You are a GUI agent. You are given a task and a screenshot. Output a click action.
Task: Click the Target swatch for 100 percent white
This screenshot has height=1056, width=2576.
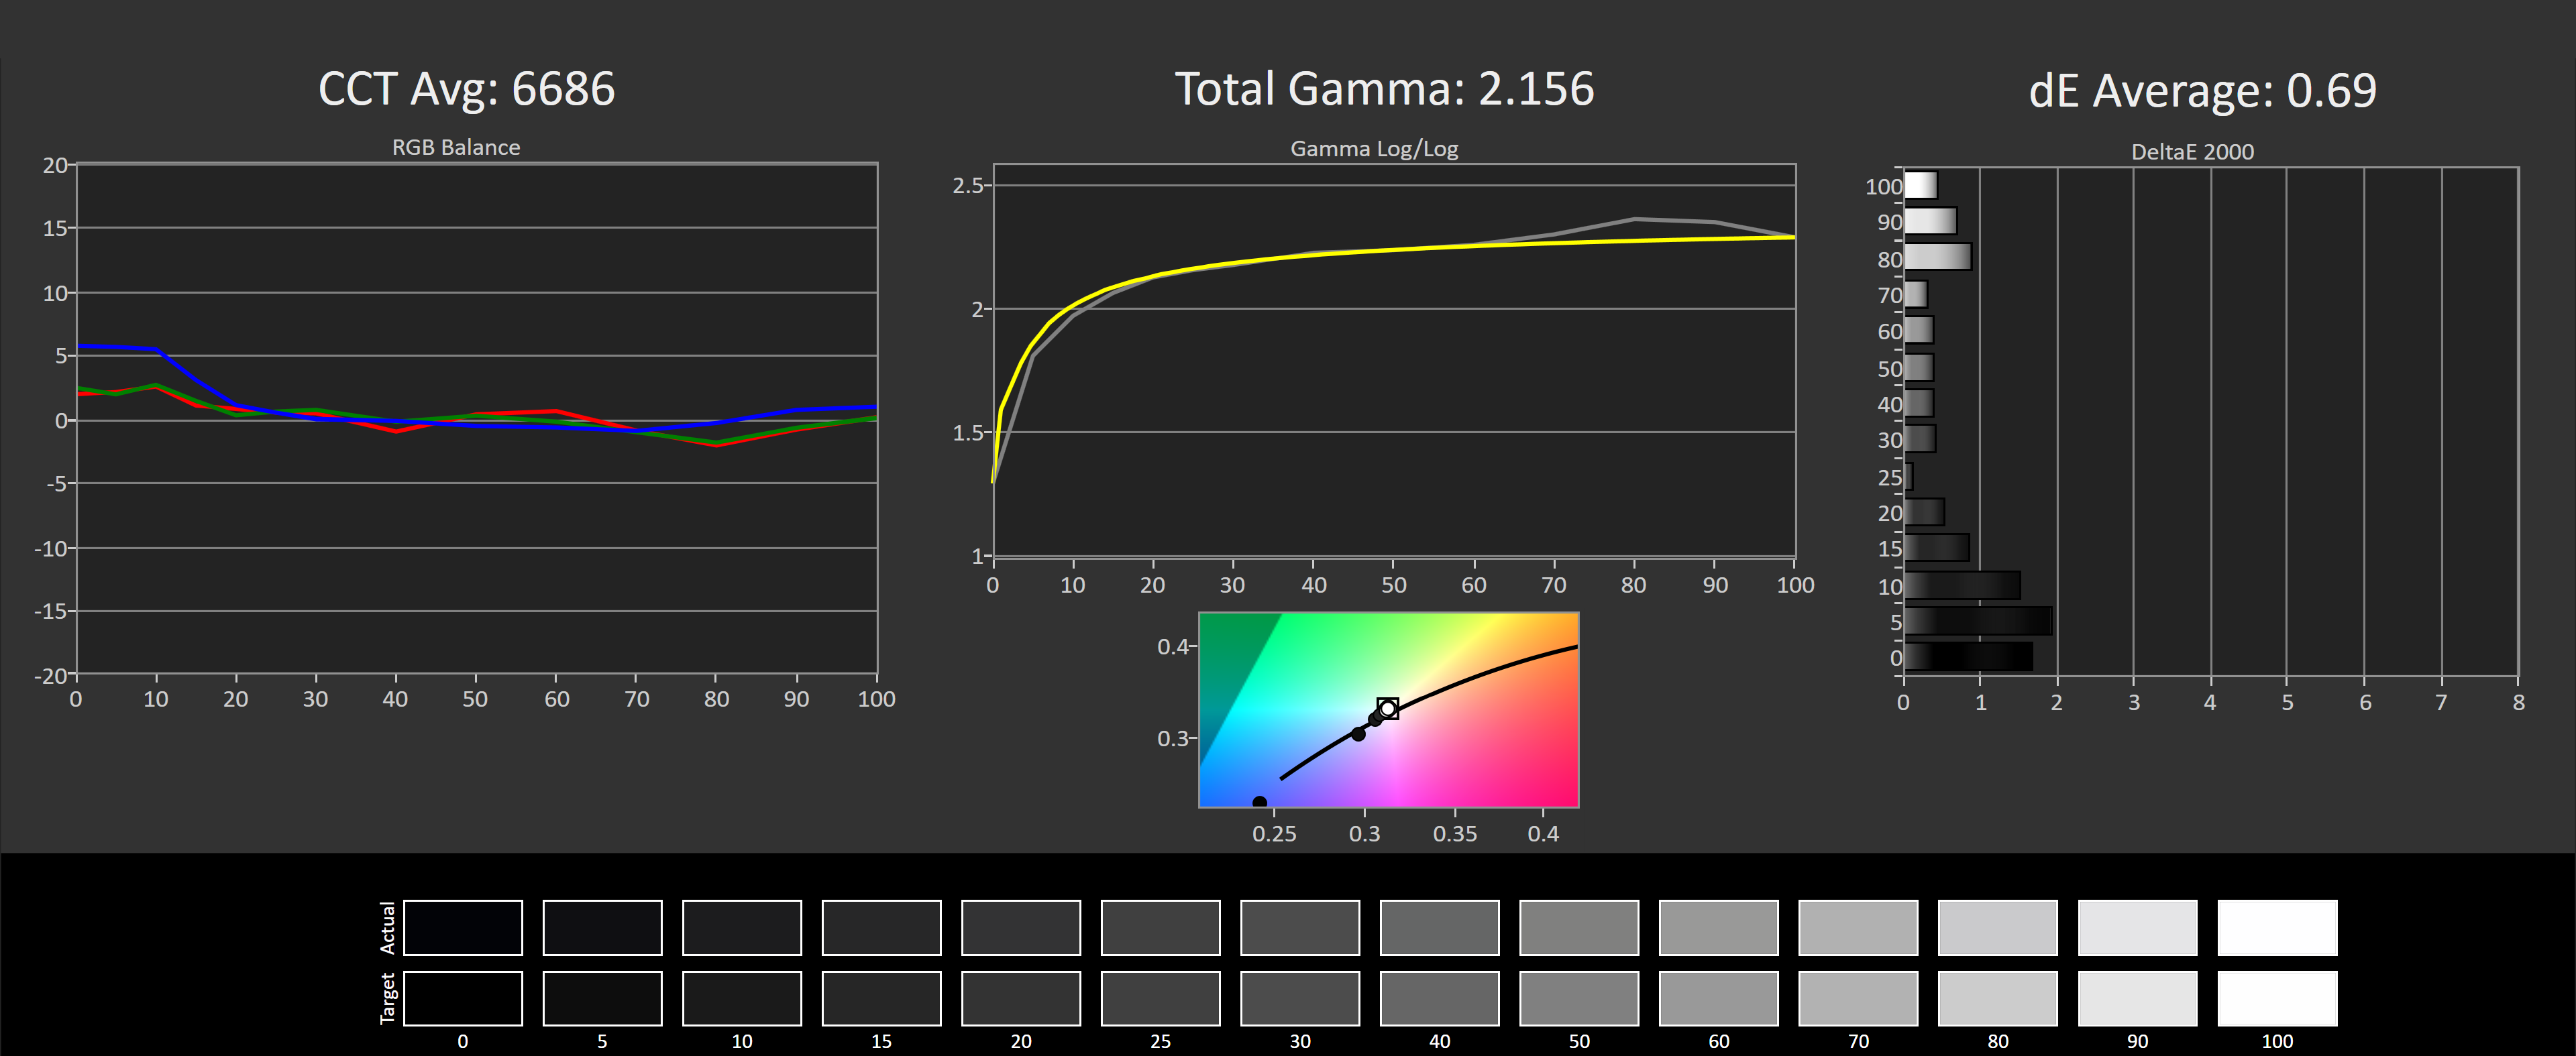point(2276,998)
